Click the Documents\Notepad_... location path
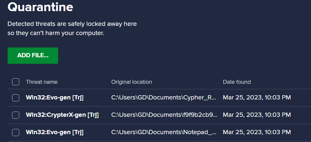The height and width of the screenshot is (142, 311). pos(164,132)
